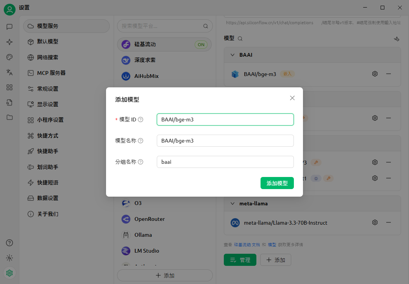Select the LM Studio provider

click(x=164, y=251)
